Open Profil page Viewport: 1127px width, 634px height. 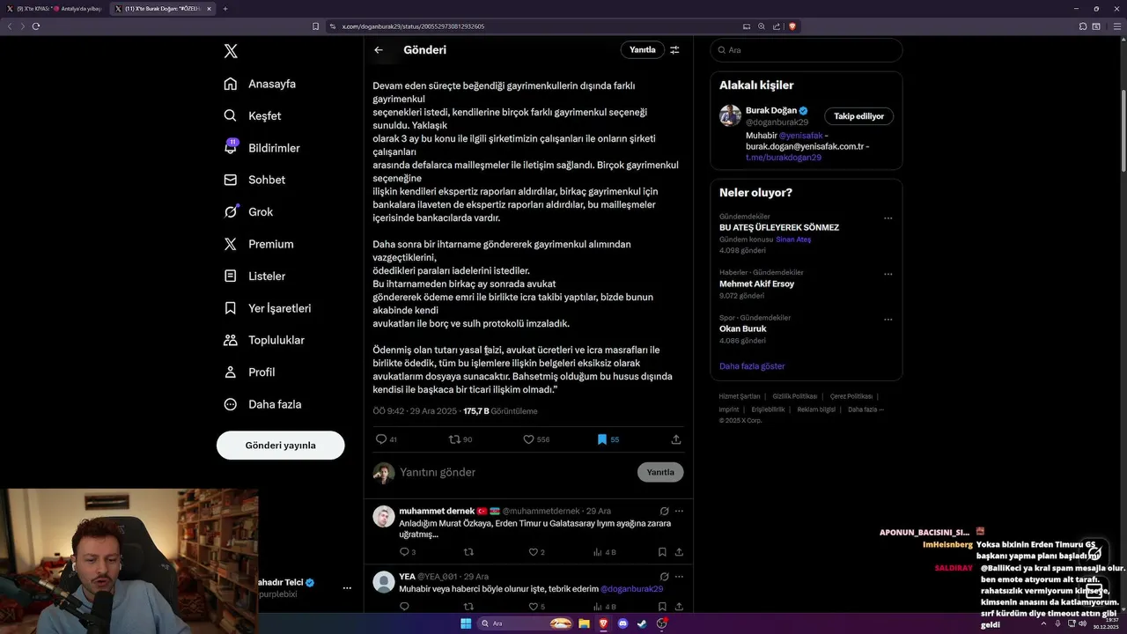click(x=249, y=372)
